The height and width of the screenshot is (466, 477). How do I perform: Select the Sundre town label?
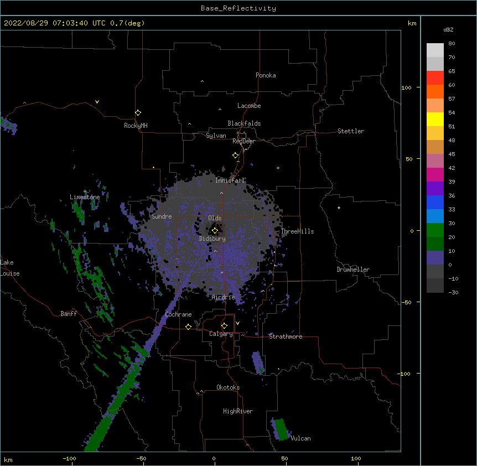click(x=162, y=216)
